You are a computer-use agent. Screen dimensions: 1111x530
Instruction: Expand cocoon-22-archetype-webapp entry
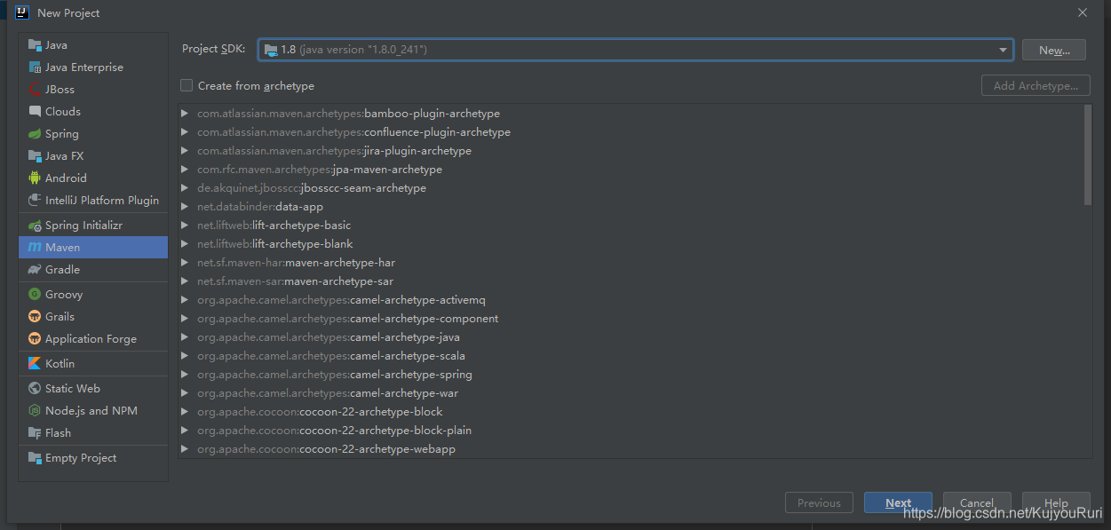pyautogui.click(x=185, y=449)
